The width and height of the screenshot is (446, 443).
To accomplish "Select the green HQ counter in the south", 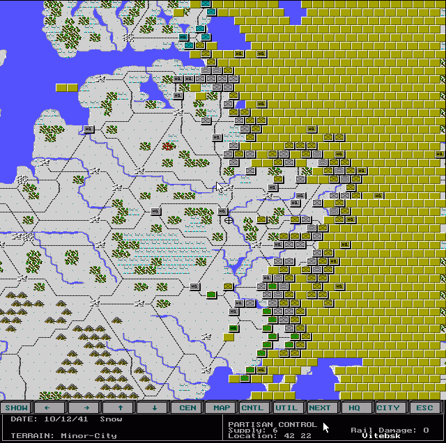I will (x=233, y=328).
